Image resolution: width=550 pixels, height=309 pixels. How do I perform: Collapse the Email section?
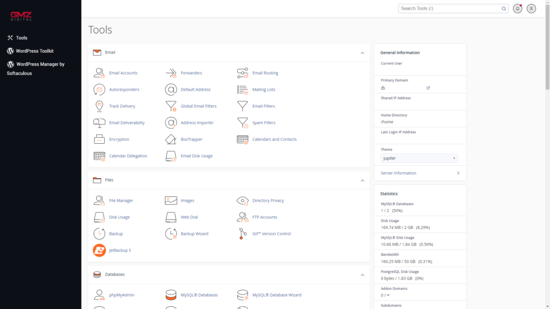click(x=363, y=53)
